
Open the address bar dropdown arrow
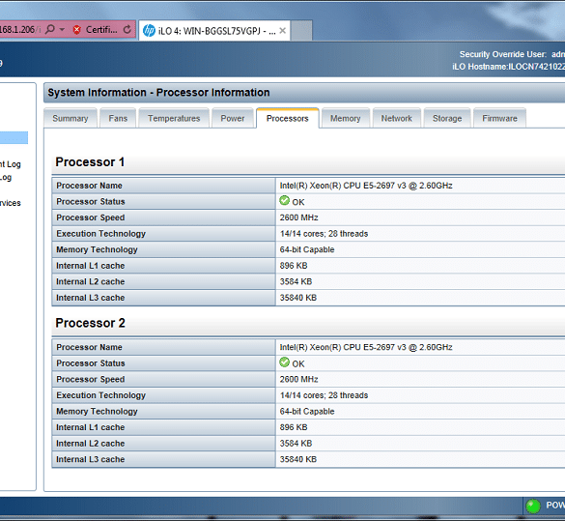(x=62, y=29)
